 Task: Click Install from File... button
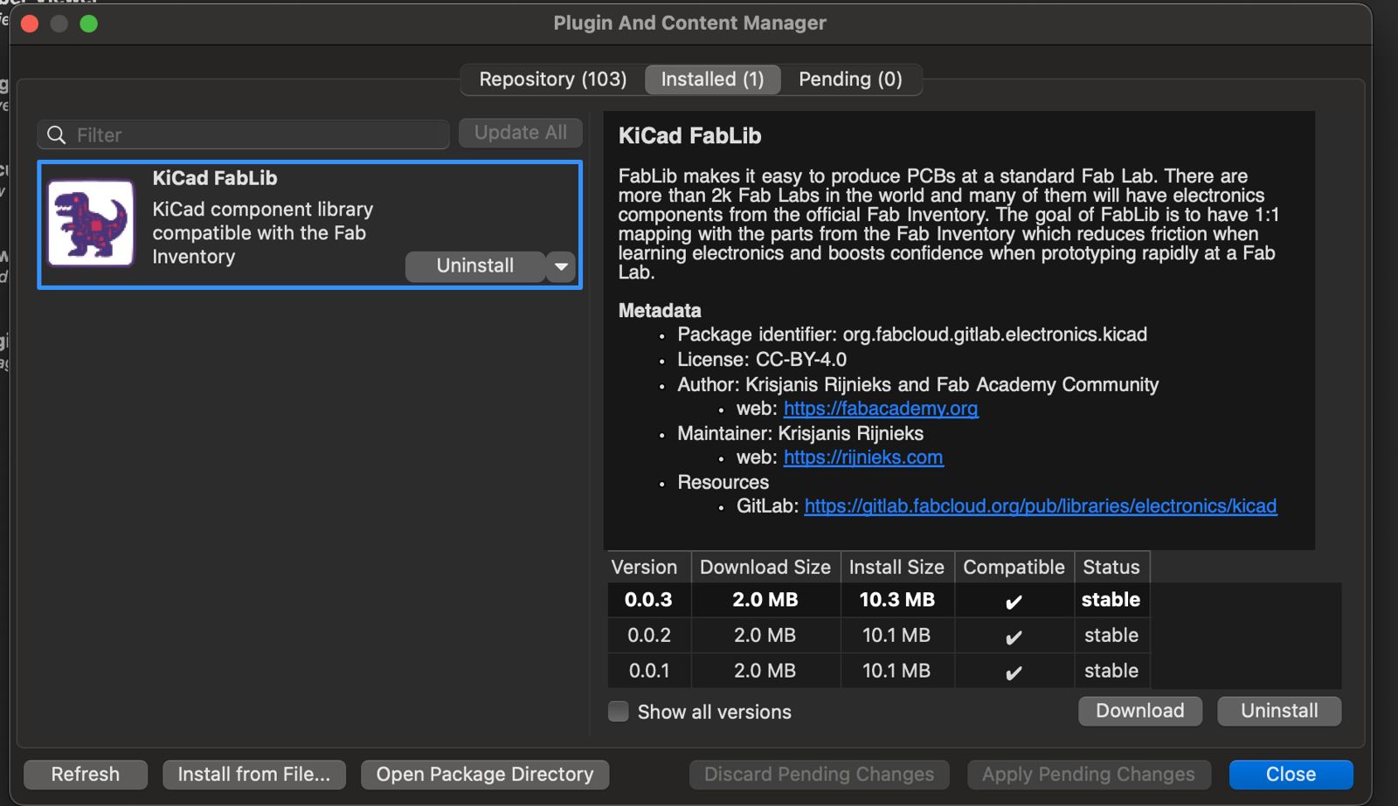[254, 775]
